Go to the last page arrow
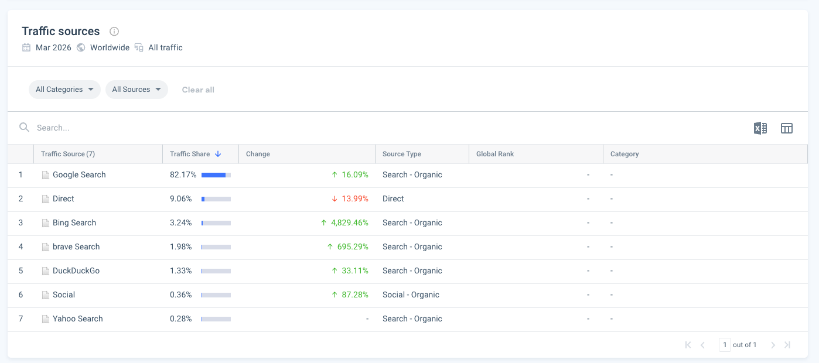819x363 pixels. [787, 345]
